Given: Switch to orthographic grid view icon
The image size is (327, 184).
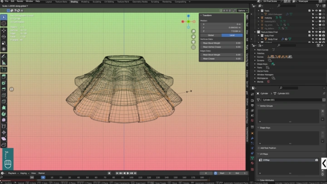Looking at the screenshot, I should tap(193, 46).
